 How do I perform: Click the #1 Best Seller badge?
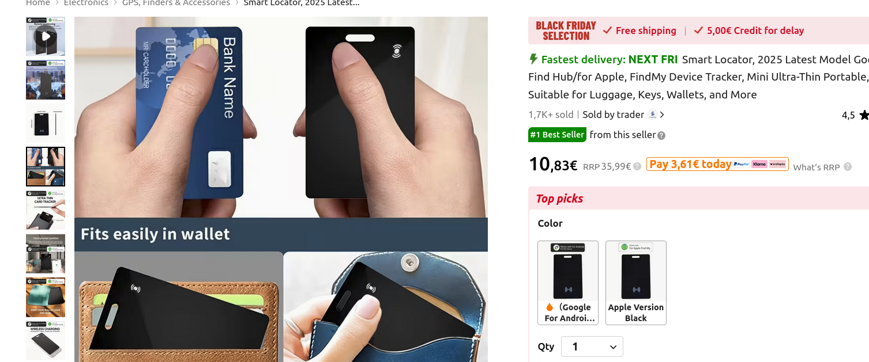pos(557,135)
